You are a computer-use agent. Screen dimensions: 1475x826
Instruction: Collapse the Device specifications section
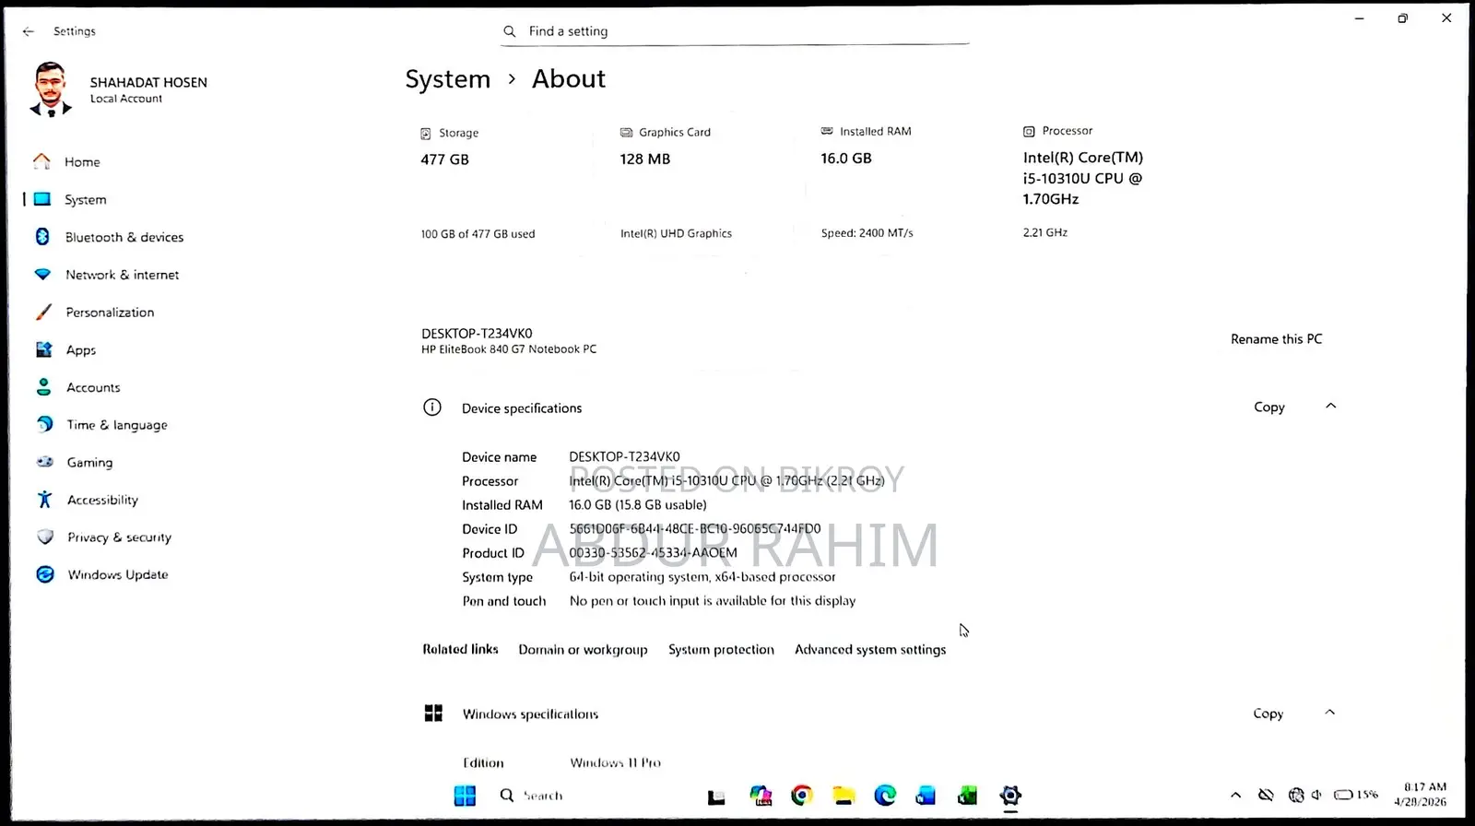pos(1330,407)
